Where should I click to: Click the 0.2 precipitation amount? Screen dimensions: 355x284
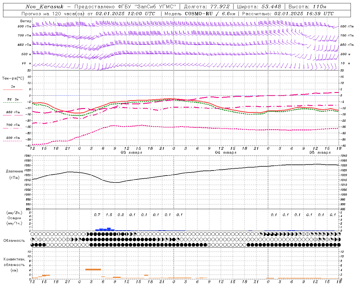121,215
